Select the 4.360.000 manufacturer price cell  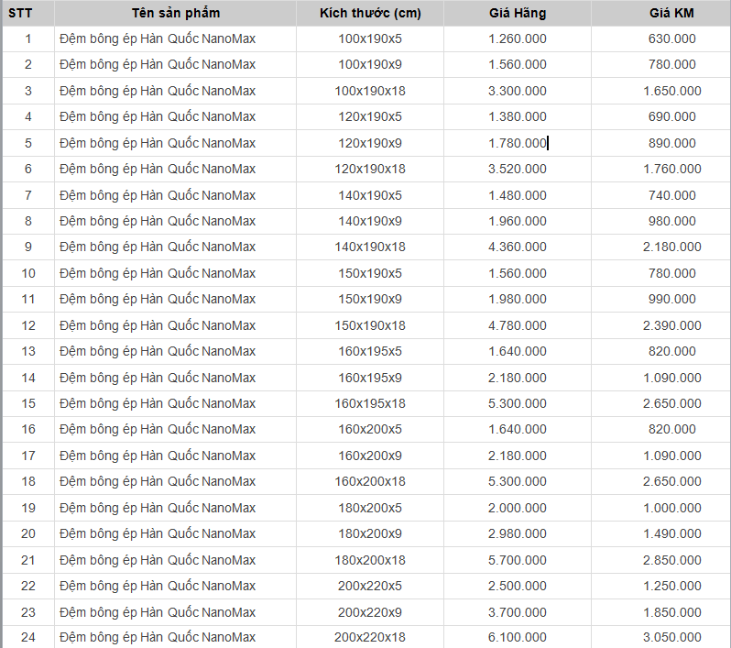(517, 247)
